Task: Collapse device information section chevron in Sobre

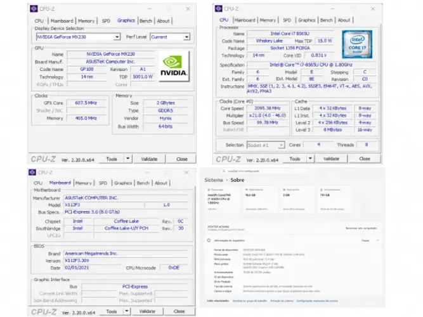Action: [x=378, y=240]
